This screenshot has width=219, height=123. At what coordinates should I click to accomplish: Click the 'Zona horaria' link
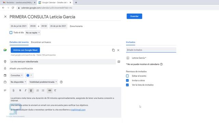[x=76, y=26]
